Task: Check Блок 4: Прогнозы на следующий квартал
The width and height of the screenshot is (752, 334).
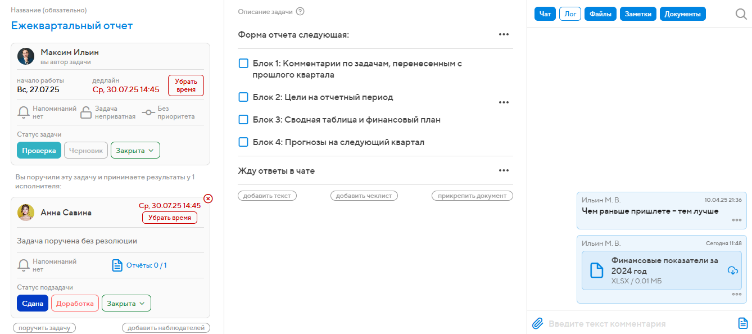Action: coord(243,142)
